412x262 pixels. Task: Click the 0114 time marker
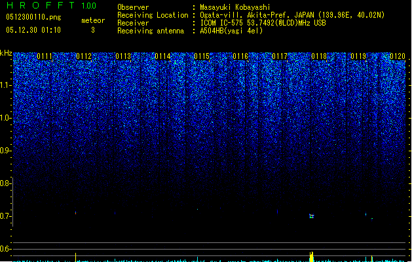[162, 56]
